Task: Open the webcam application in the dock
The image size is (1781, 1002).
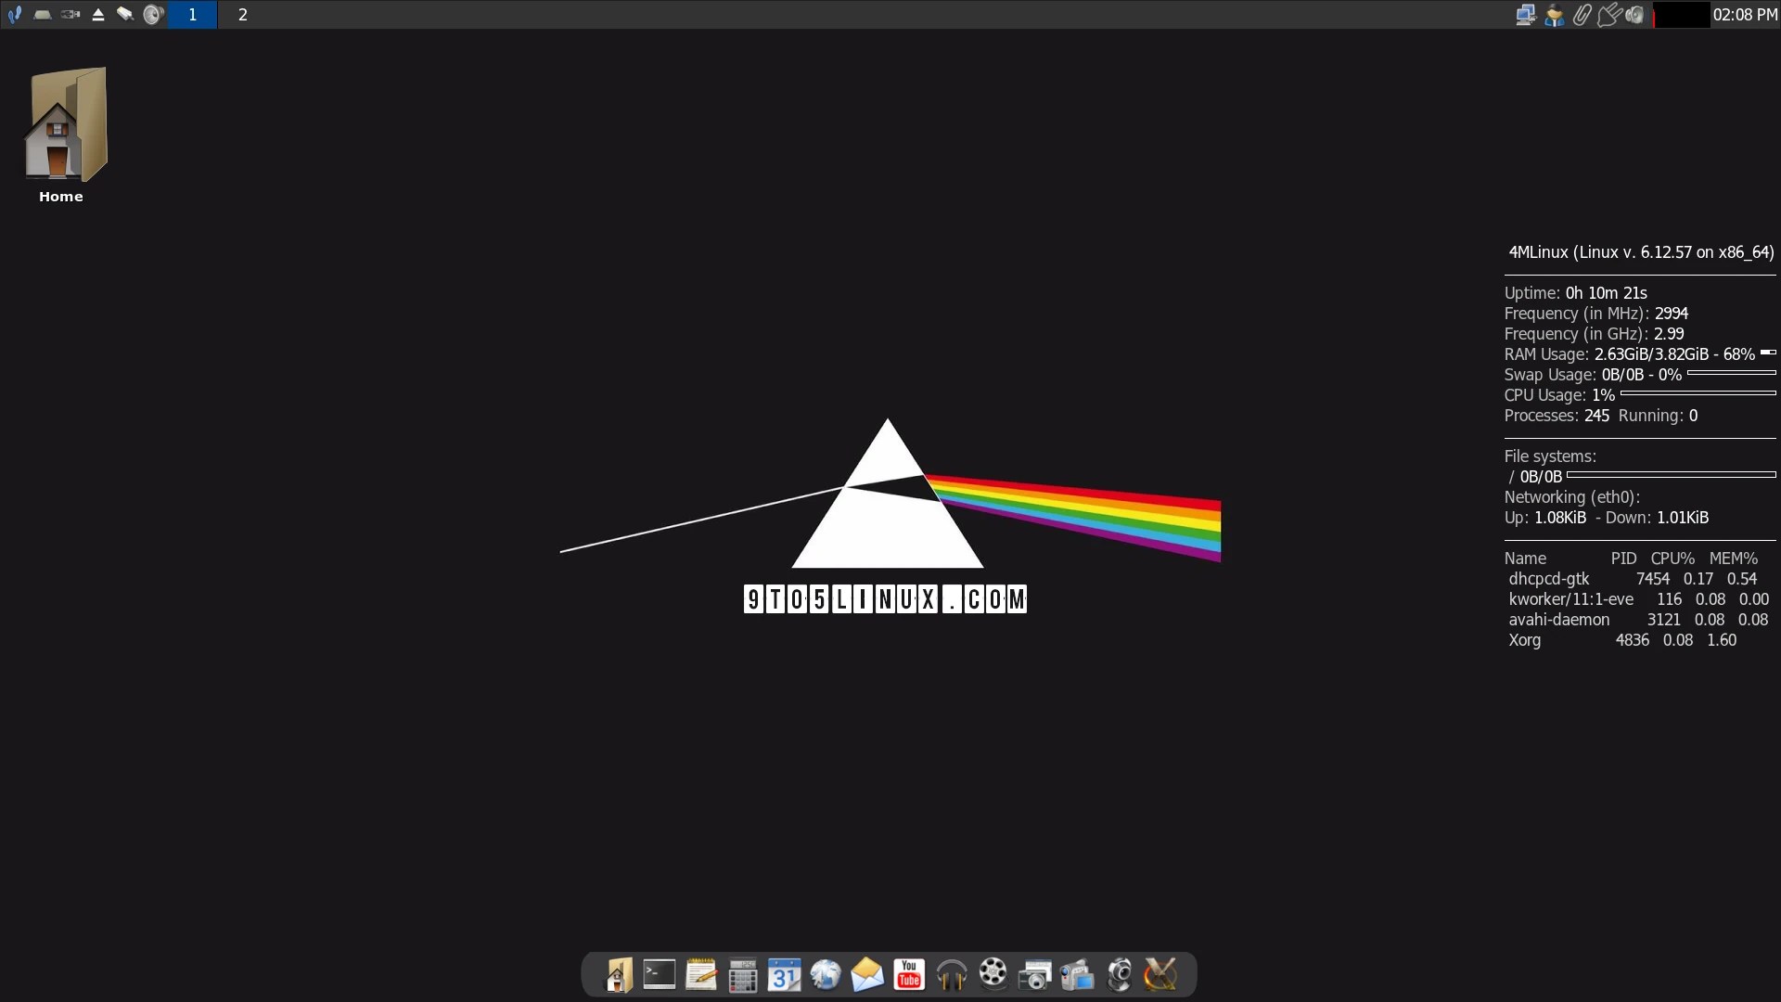Action: pyautogui.click(x=1120, y=974)
